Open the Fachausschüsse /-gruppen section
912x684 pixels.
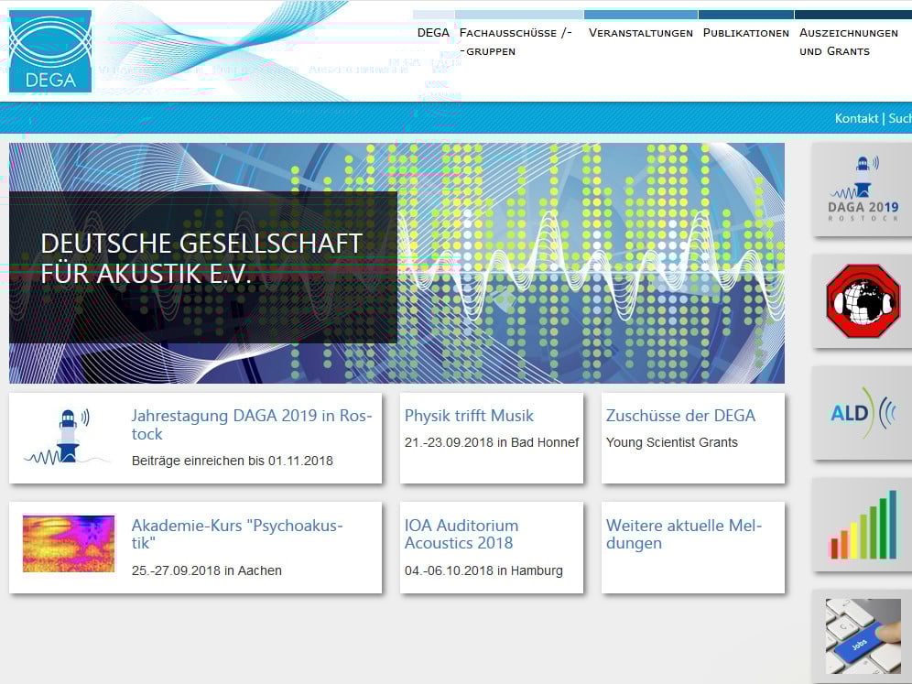pos(514,41)
